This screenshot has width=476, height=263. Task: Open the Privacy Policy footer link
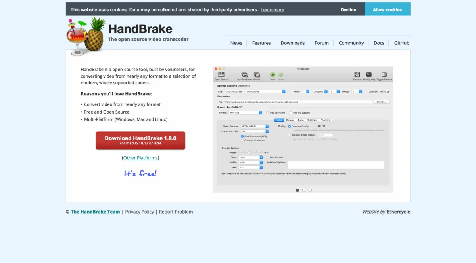pos(139,212)
